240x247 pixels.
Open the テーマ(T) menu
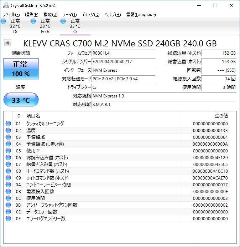pyautogui.click(x=70, y=15)
